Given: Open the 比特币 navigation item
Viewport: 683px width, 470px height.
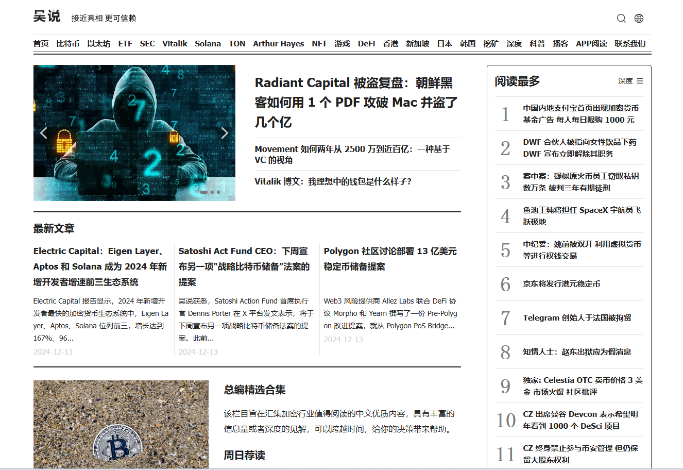Looking at the screenshot, I should point(68,44).
